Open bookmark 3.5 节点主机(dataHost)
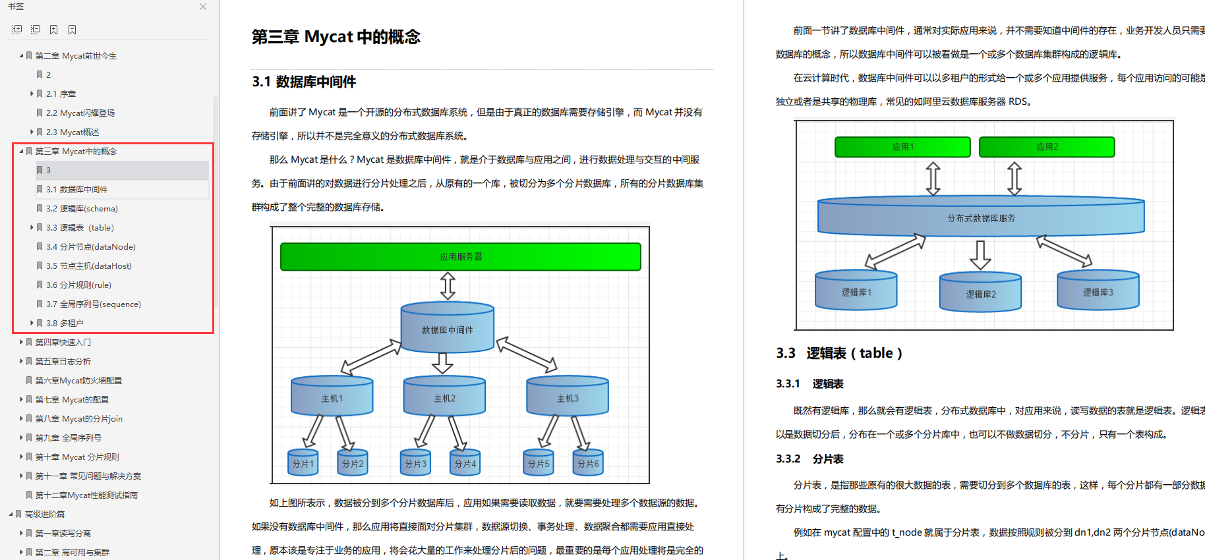 [89, 266]
